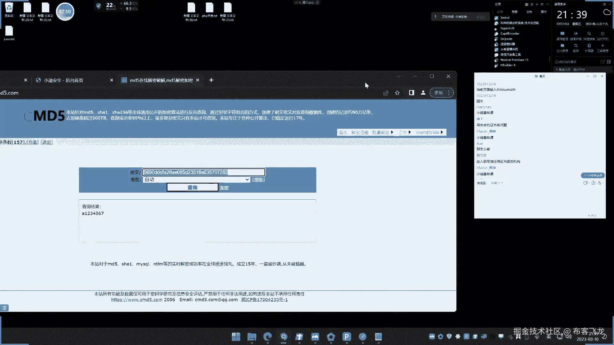Open the 类型 dropdown set to 自动
Image resolution: width=614 pixels, height=345 pixels.
[x=196, y=180]
